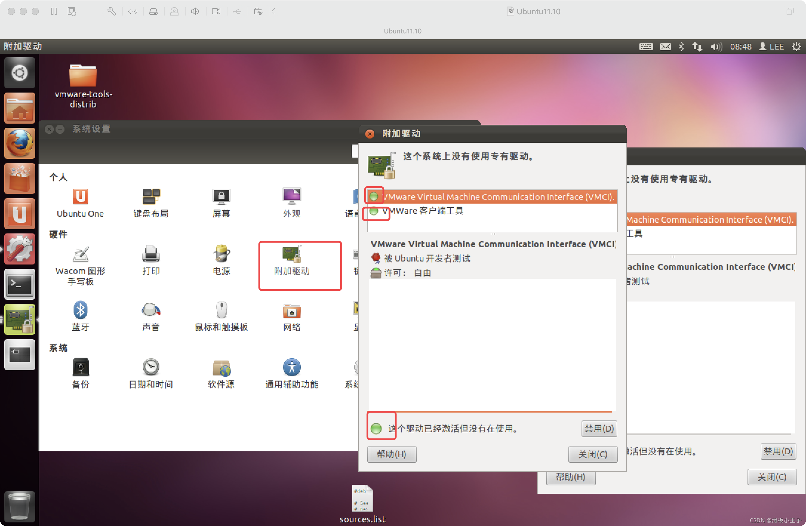Open the volume indicator menu
This screenshot has width=806, height=526.
[x=716, y=46]
